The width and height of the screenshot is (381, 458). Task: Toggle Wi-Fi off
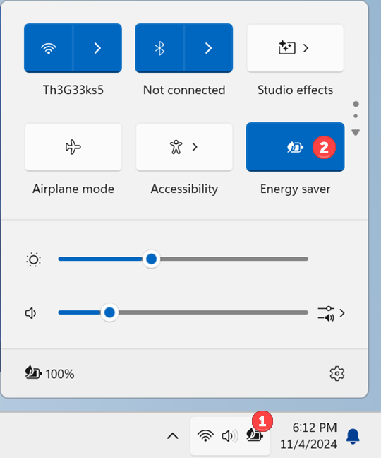click(49, 48)
